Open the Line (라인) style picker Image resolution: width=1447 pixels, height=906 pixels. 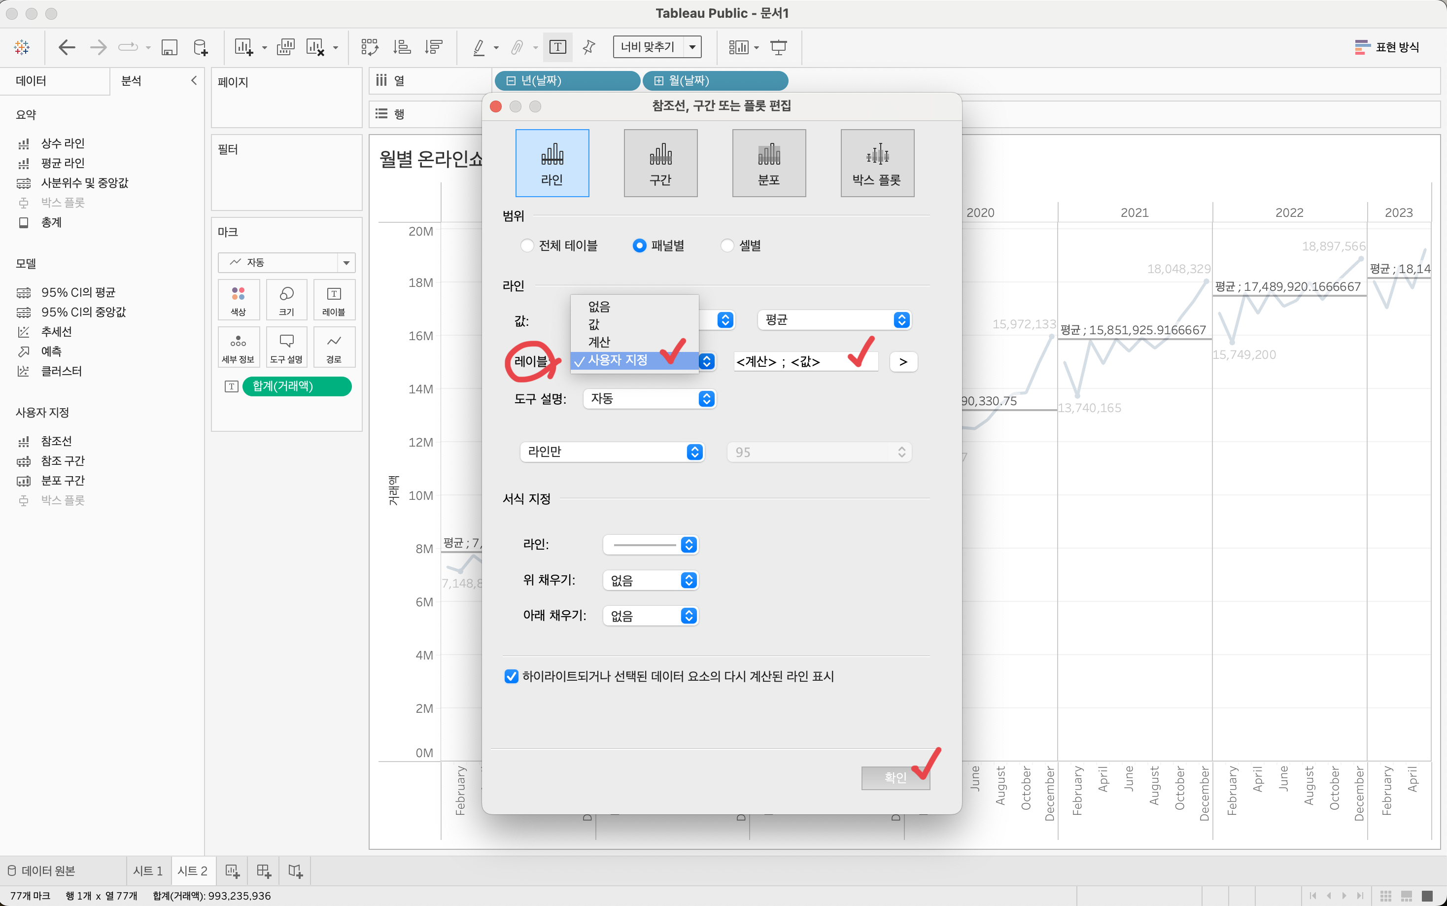[651, 545]
